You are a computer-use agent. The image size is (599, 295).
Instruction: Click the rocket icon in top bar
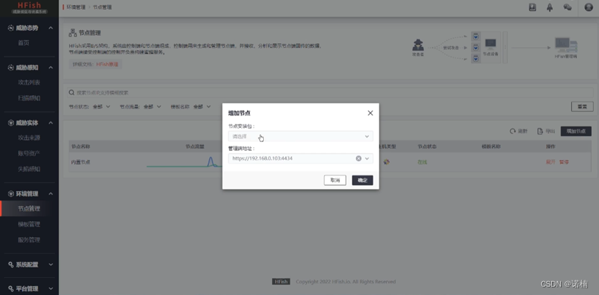[550, 7]
